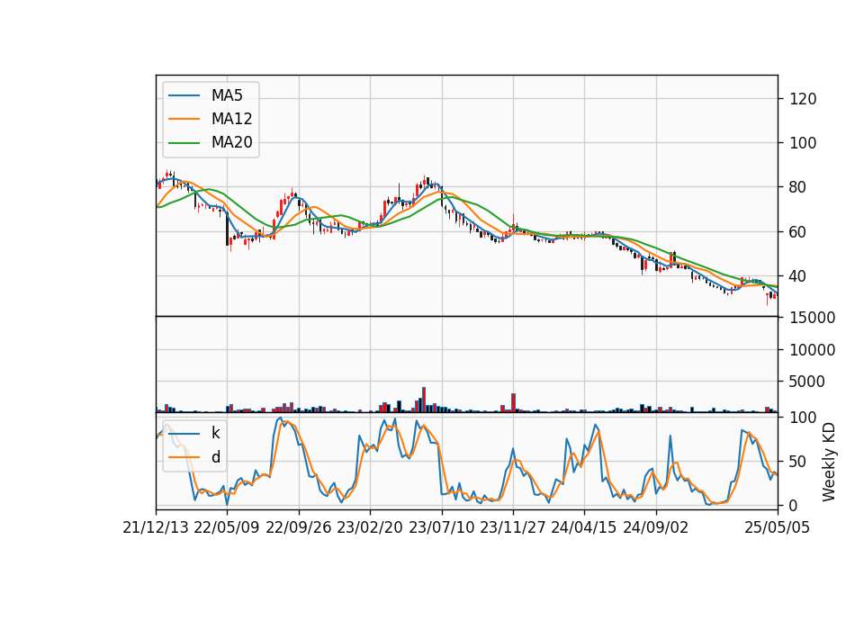The height and width of the screenshot is (621, 864).
Task: Click the green MA20 legend line sample
Action: (184, 143)
